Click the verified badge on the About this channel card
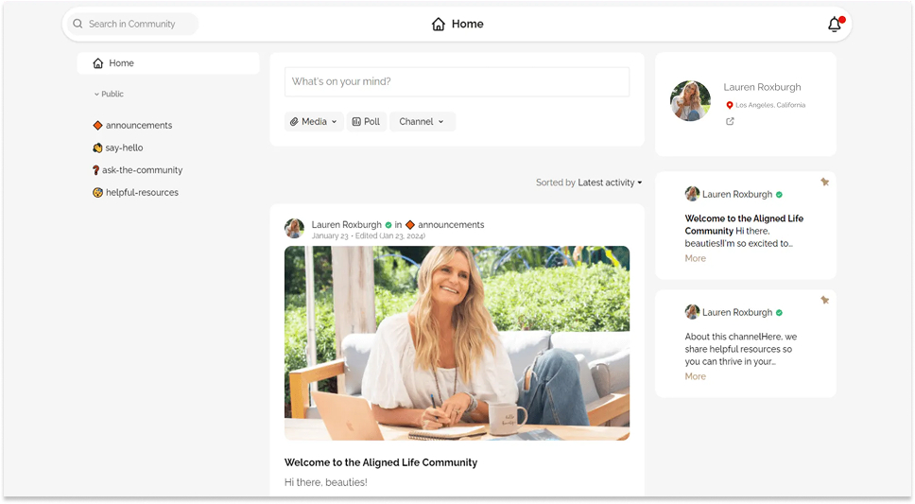The height and width of the screenshot is (504, 915). tap(779, 312)
